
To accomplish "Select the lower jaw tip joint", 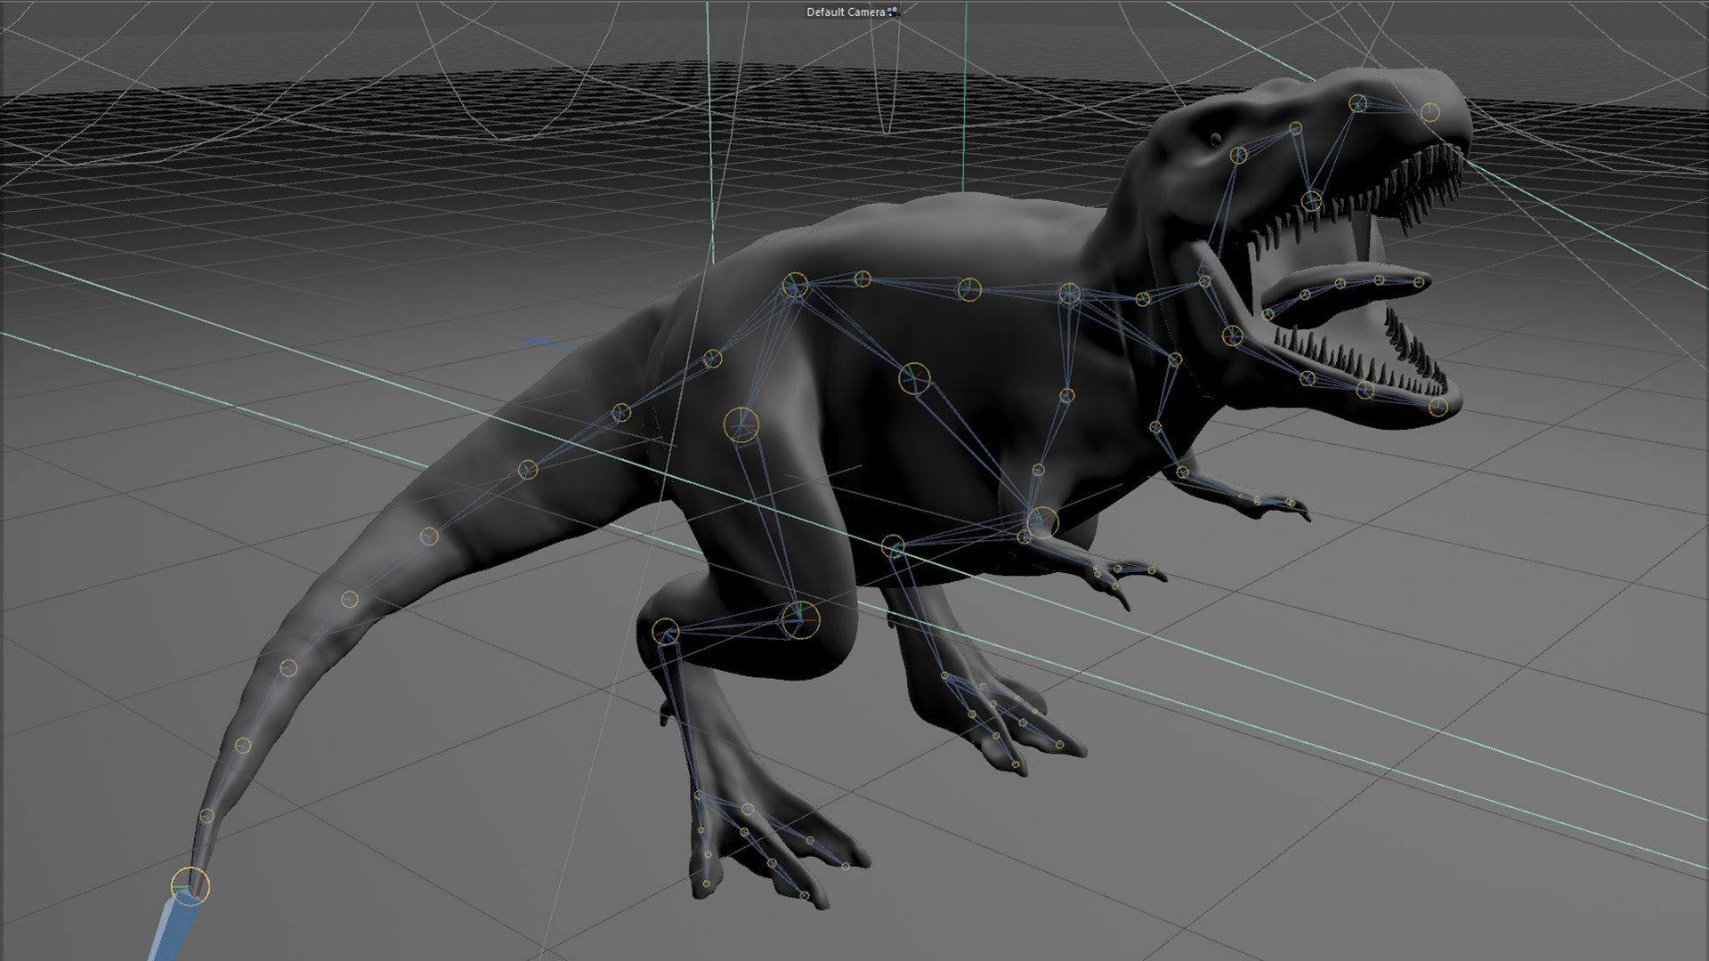I will tap(1438, 407).
